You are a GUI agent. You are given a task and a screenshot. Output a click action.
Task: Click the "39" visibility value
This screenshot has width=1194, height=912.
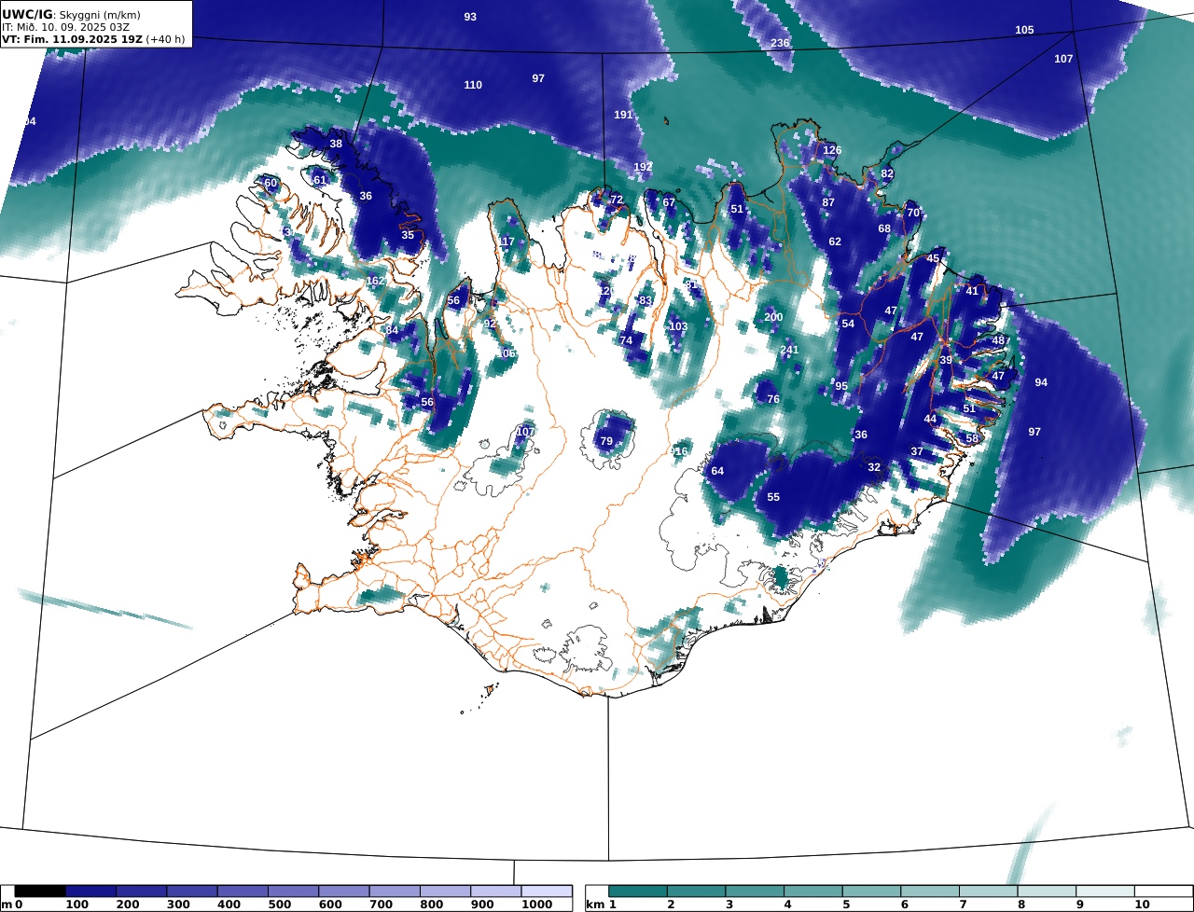coord(946,360)
